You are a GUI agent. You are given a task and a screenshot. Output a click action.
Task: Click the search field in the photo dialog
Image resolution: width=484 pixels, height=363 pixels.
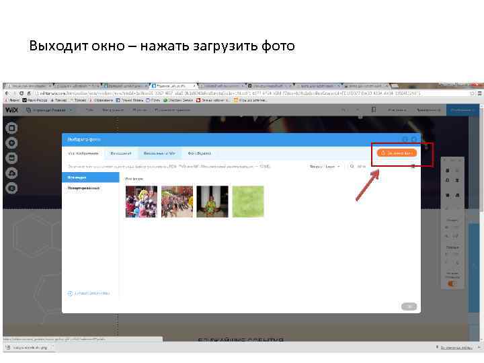360,167
